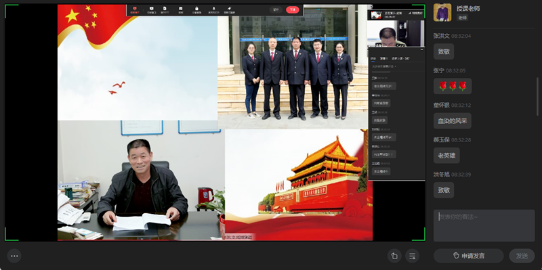Click the red 下课 end class button

293,9
